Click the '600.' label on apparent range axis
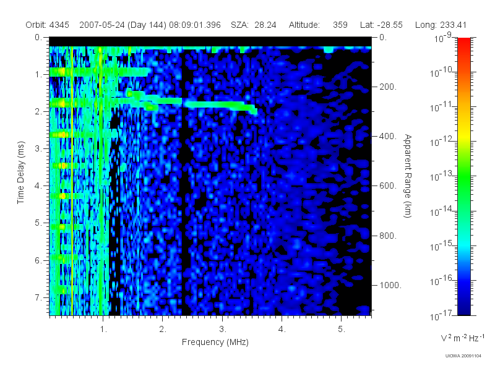This screenshot has width=495, height=371. pos(388,186)
